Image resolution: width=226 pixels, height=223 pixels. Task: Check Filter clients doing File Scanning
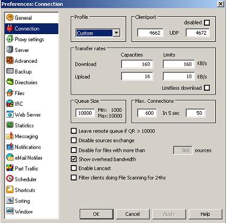click(x=74, y=178)
